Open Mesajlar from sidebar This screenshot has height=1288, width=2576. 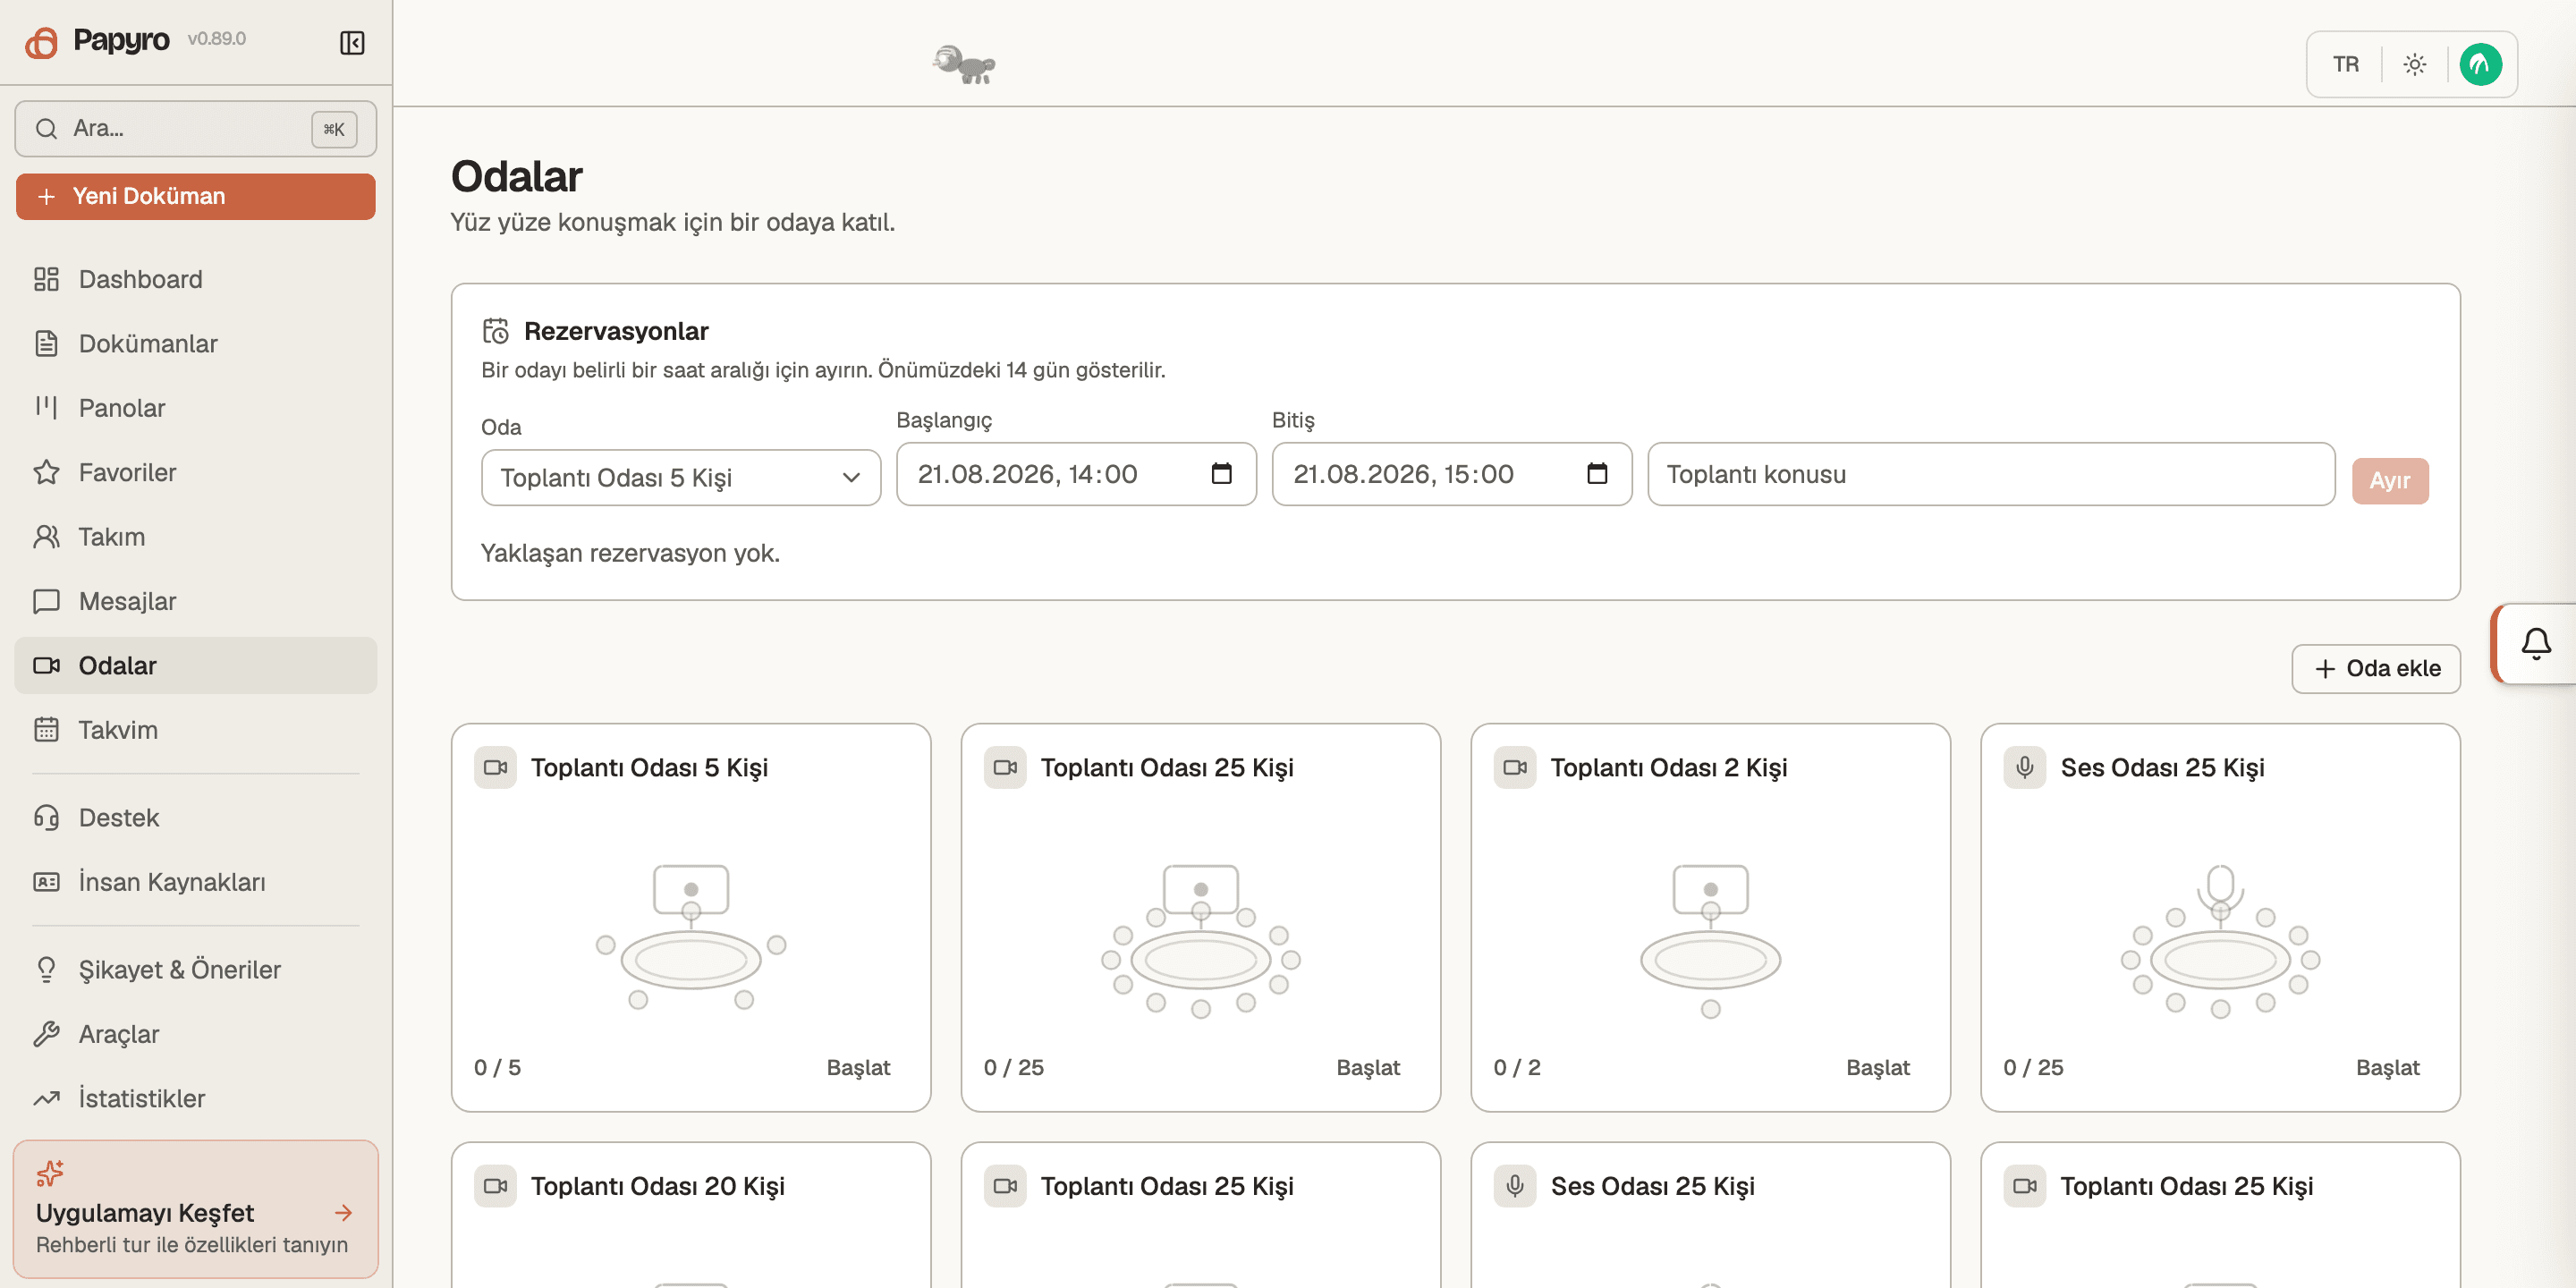click(195, 601)
